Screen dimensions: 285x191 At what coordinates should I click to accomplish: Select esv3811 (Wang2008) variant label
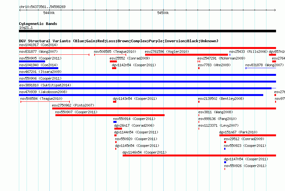pos(216,112)
